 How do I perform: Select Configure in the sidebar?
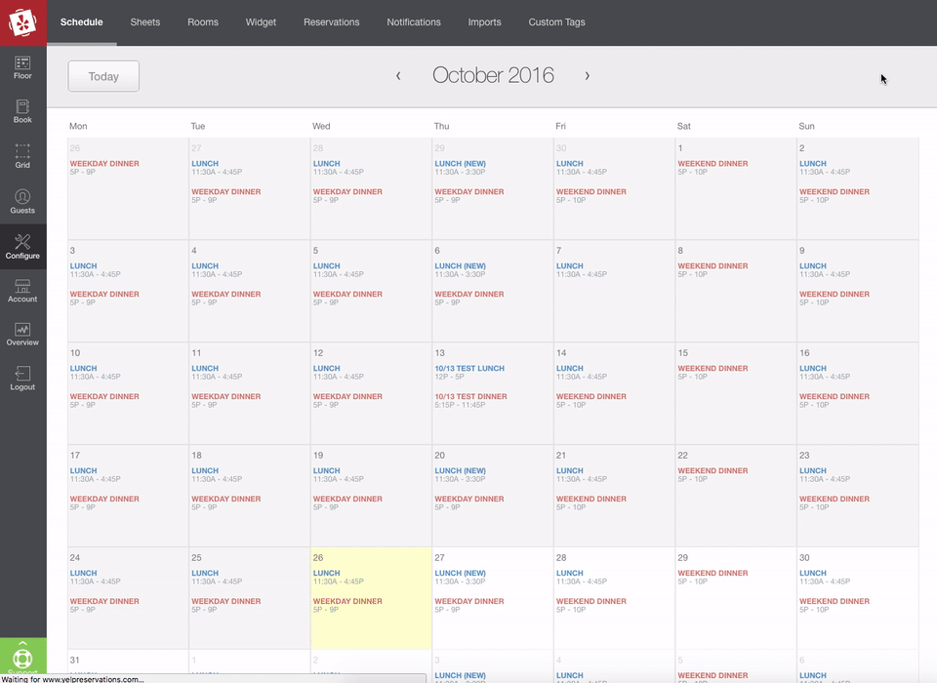click(22, 246)
